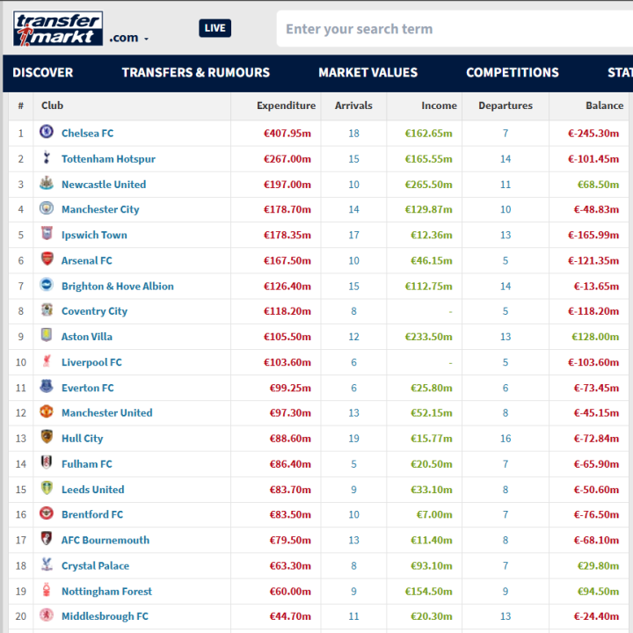Click the LIVE button
Viewport: 633px width, 633px height.
pyautogui.click(x=215, y=28)
